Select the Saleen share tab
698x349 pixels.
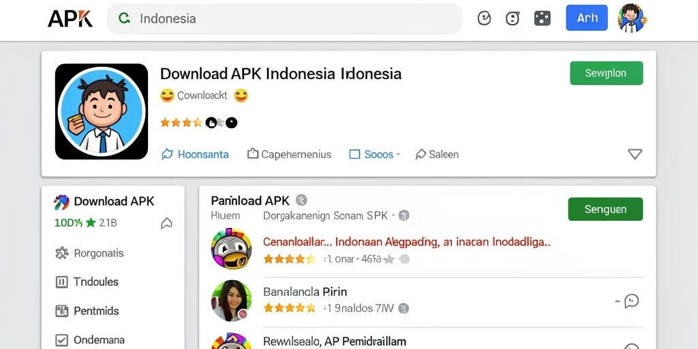(x=437, y=155)
